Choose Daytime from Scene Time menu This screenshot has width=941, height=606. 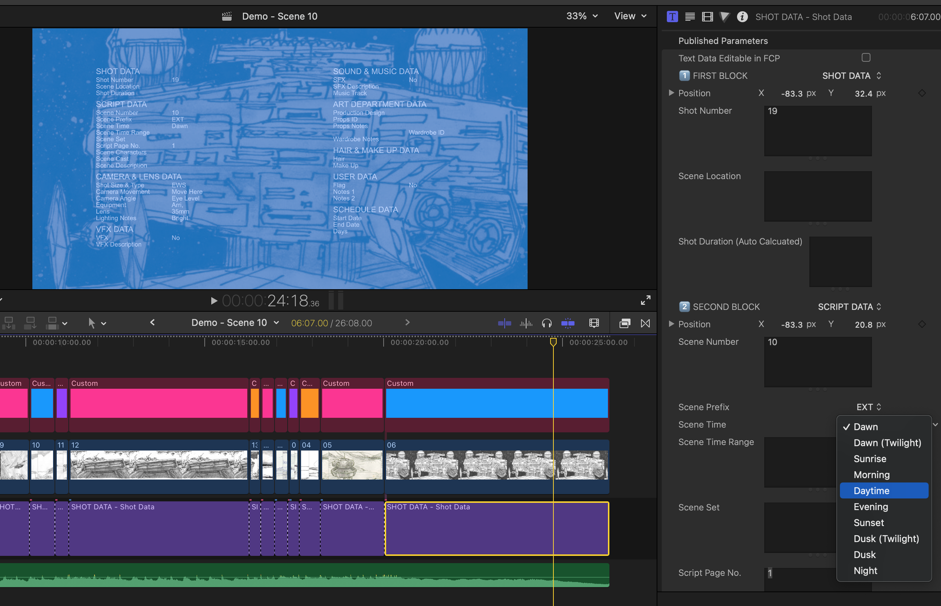point(884,491)
